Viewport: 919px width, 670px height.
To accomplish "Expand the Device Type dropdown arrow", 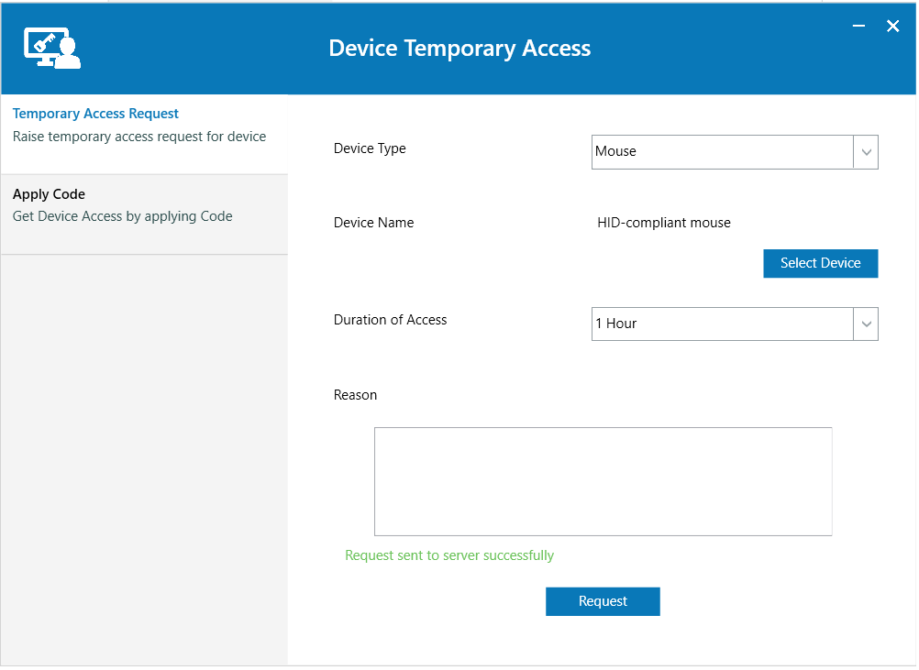I will [866, 152].
